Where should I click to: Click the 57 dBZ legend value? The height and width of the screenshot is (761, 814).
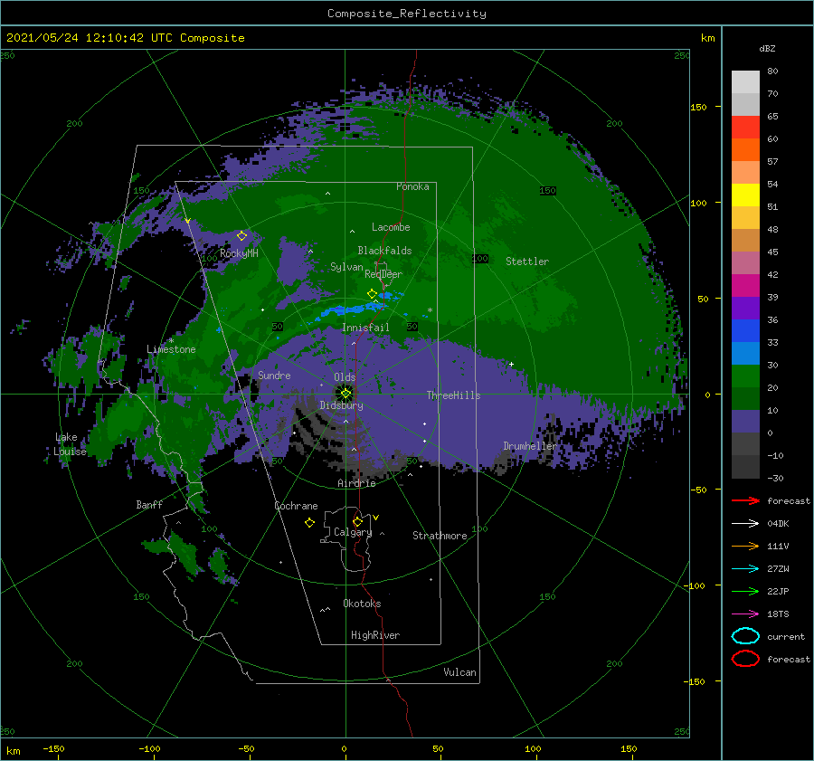tap(772, 162)
